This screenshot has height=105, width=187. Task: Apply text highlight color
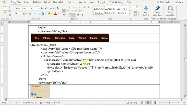click(49, 14)
